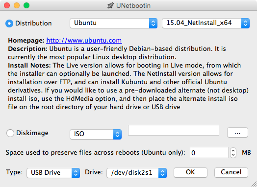Open the ISO image type dropdown
The height and width of the screenshot is (187, 257).
[96, 134]
